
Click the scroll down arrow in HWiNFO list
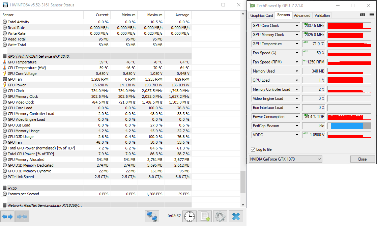(x=243, y=205)
